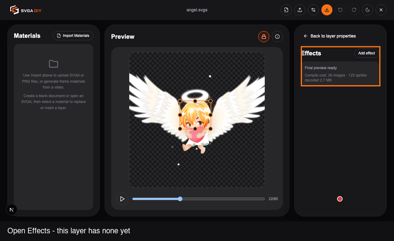Click the play button under the preview
The image size is (394, 241).
point(122,199)
